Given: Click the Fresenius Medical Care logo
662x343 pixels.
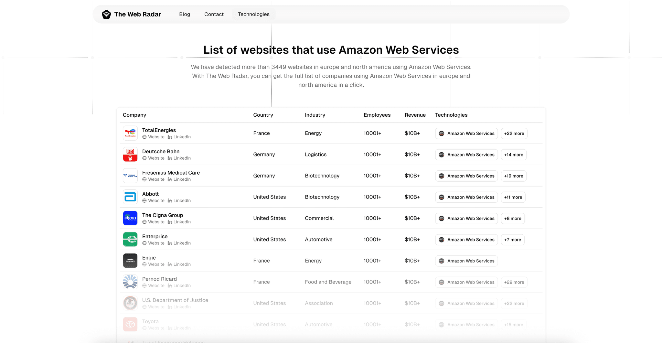Looking at the screenshot, I should coord(130,176).
